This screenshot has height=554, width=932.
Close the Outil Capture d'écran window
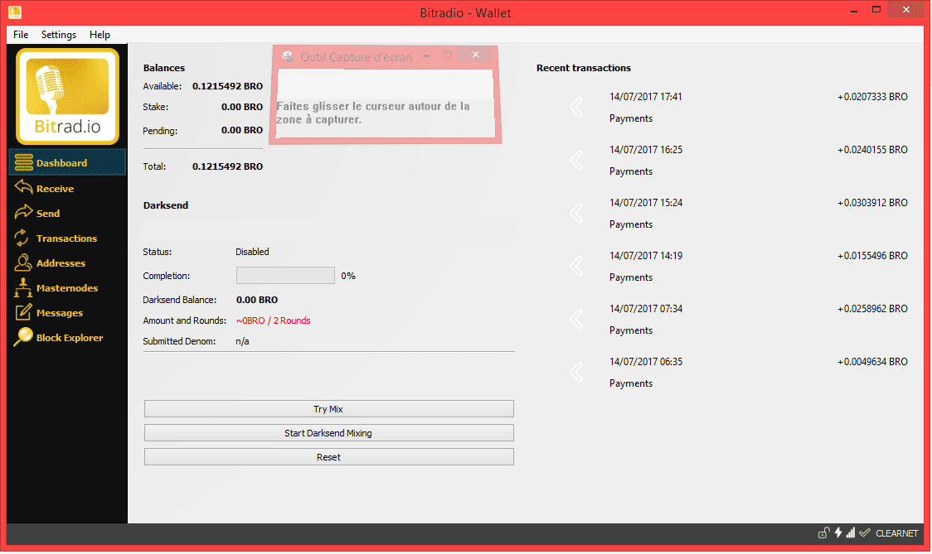point(475,55)
